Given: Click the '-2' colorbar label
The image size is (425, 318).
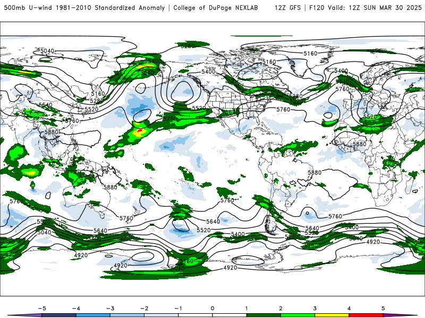Looking at the screenshot, I should 144,308.
